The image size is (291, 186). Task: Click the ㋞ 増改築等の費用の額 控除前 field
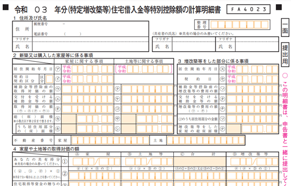pyautogui.click(x=252, y=89)
